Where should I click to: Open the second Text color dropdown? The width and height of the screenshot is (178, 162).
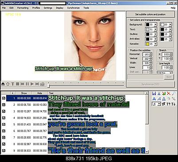point(170,29)
